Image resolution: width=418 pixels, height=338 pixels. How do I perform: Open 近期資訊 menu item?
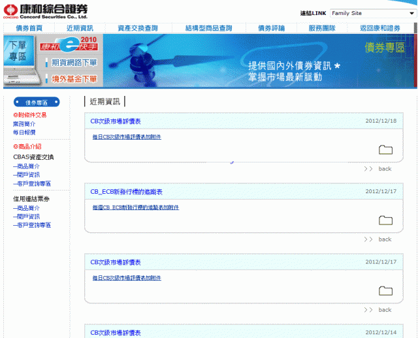coord(80,28)
